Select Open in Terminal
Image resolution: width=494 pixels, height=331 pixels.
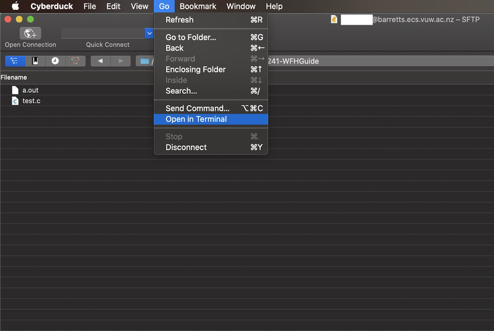coord(211,119)
